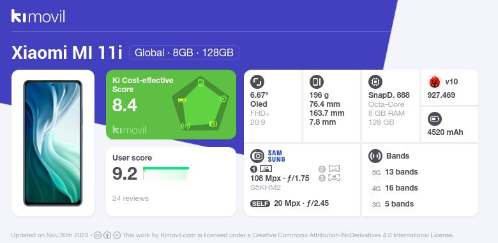Click the phone dimensions icon
This screenshot has height=243, width=498.
click(316, 82)
